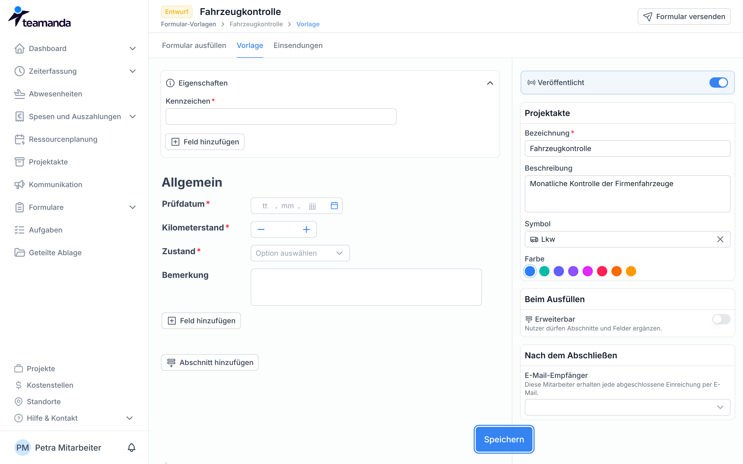Click the Bemerkung text area

tap(366, 287)
